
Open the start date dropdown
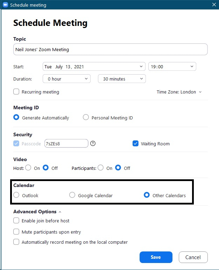pos(94,67)
